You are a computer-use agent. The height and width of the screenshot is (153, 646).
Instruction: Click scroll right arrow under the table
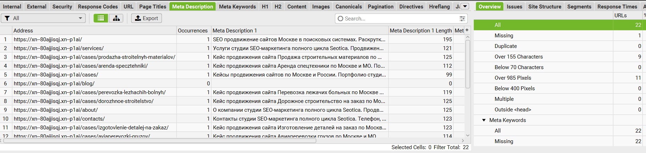pos(463,141)
